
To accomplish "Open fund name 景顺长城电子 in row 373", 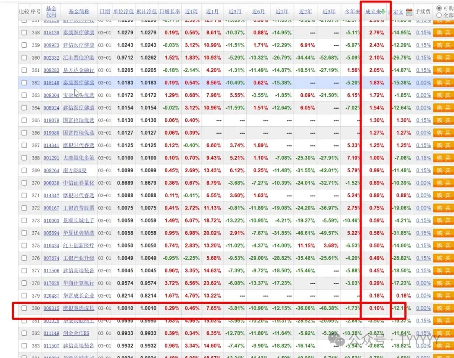I will (79, 221).
